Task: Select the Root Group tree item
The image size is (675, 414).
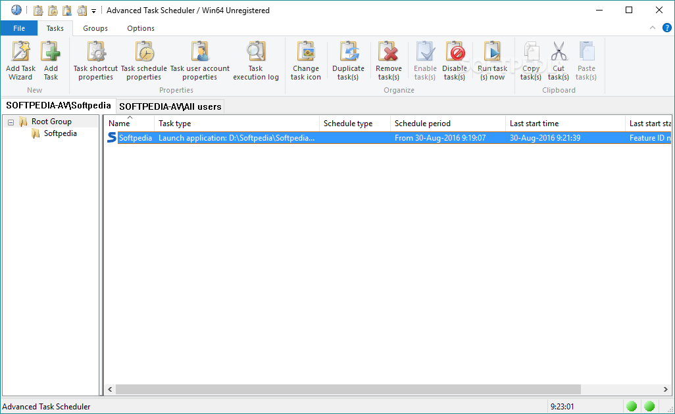Action: tap(51, 122)
